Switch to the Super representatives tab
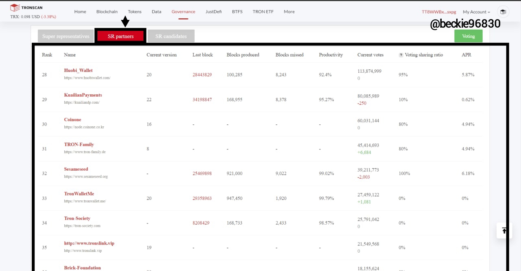 point(66,36)
